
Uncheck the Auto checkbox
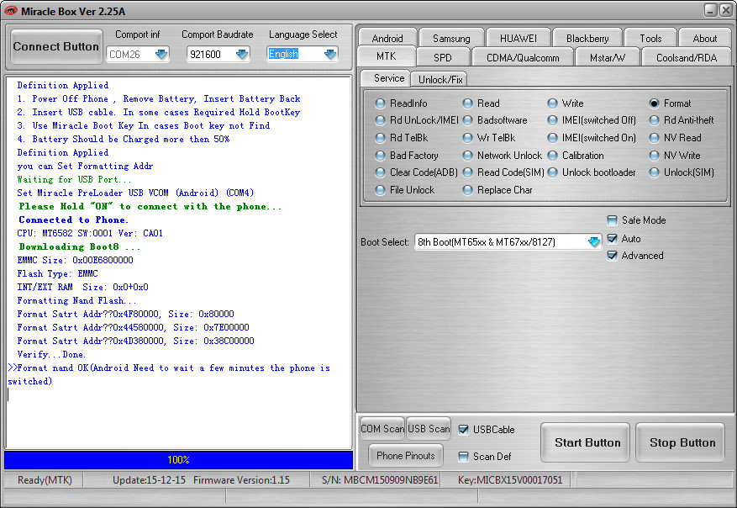(x=612, y=239)
